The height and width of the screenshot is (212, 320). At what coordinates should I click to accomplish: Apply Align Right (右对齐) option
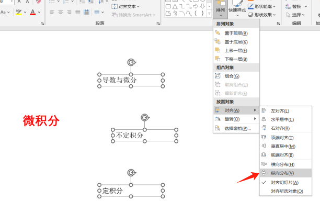(x=285, y=128)
